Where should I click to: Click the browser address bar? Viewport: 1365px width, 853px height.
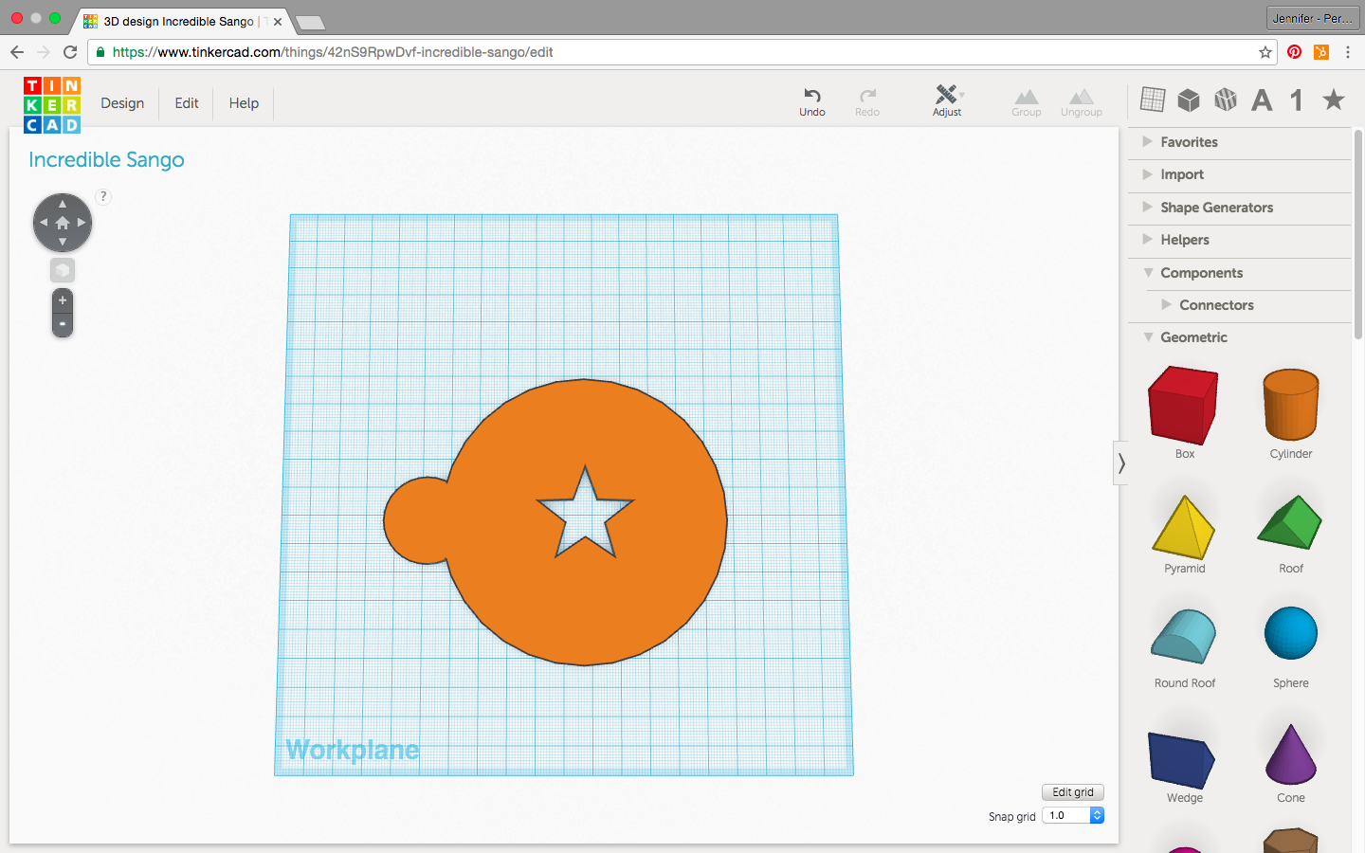(x=682, y=52)
